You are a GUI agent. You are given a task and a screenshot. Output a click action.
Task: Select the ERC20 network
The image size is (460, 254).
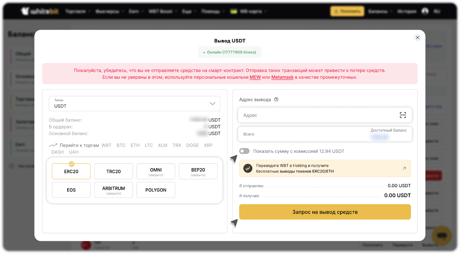[71, 172]
